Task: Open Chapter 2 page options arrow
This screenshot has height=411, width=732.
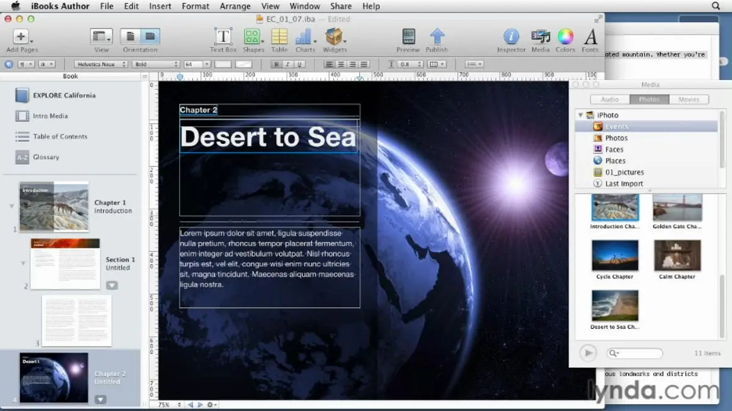Action: pos(101,400)
